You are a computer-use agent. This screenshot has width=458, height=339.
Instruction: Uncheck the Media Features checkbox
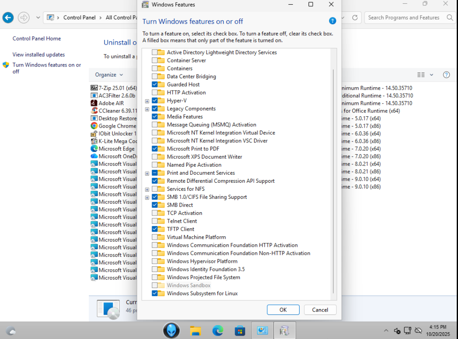[155, 117]
